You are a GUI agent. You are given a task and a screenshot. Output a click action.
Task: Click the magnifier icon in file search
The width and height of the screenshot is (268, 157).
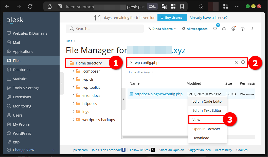coord(243,62)
